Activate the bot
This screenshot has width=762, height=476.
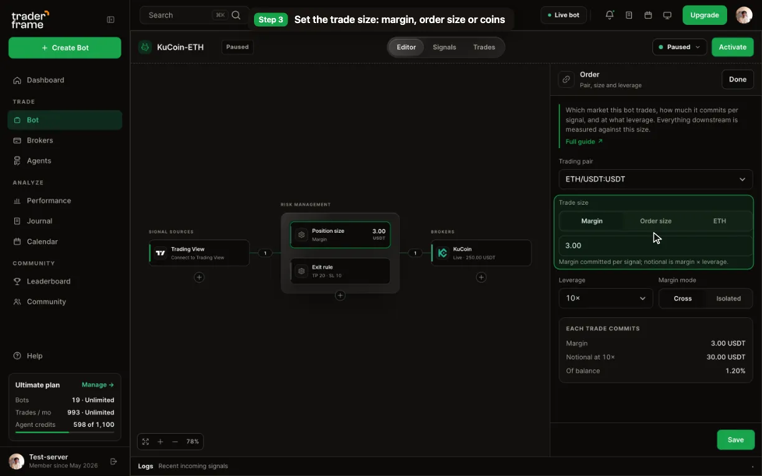(733, 47)
